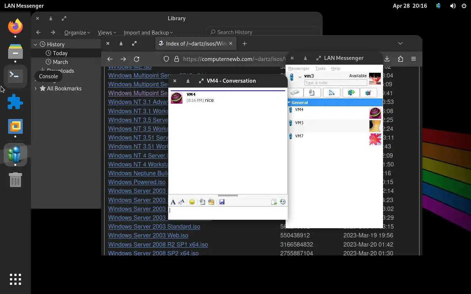This screenshot has height=294, width=471.
Task: Select VM4 contact in the General list
Action: [334, 113]
